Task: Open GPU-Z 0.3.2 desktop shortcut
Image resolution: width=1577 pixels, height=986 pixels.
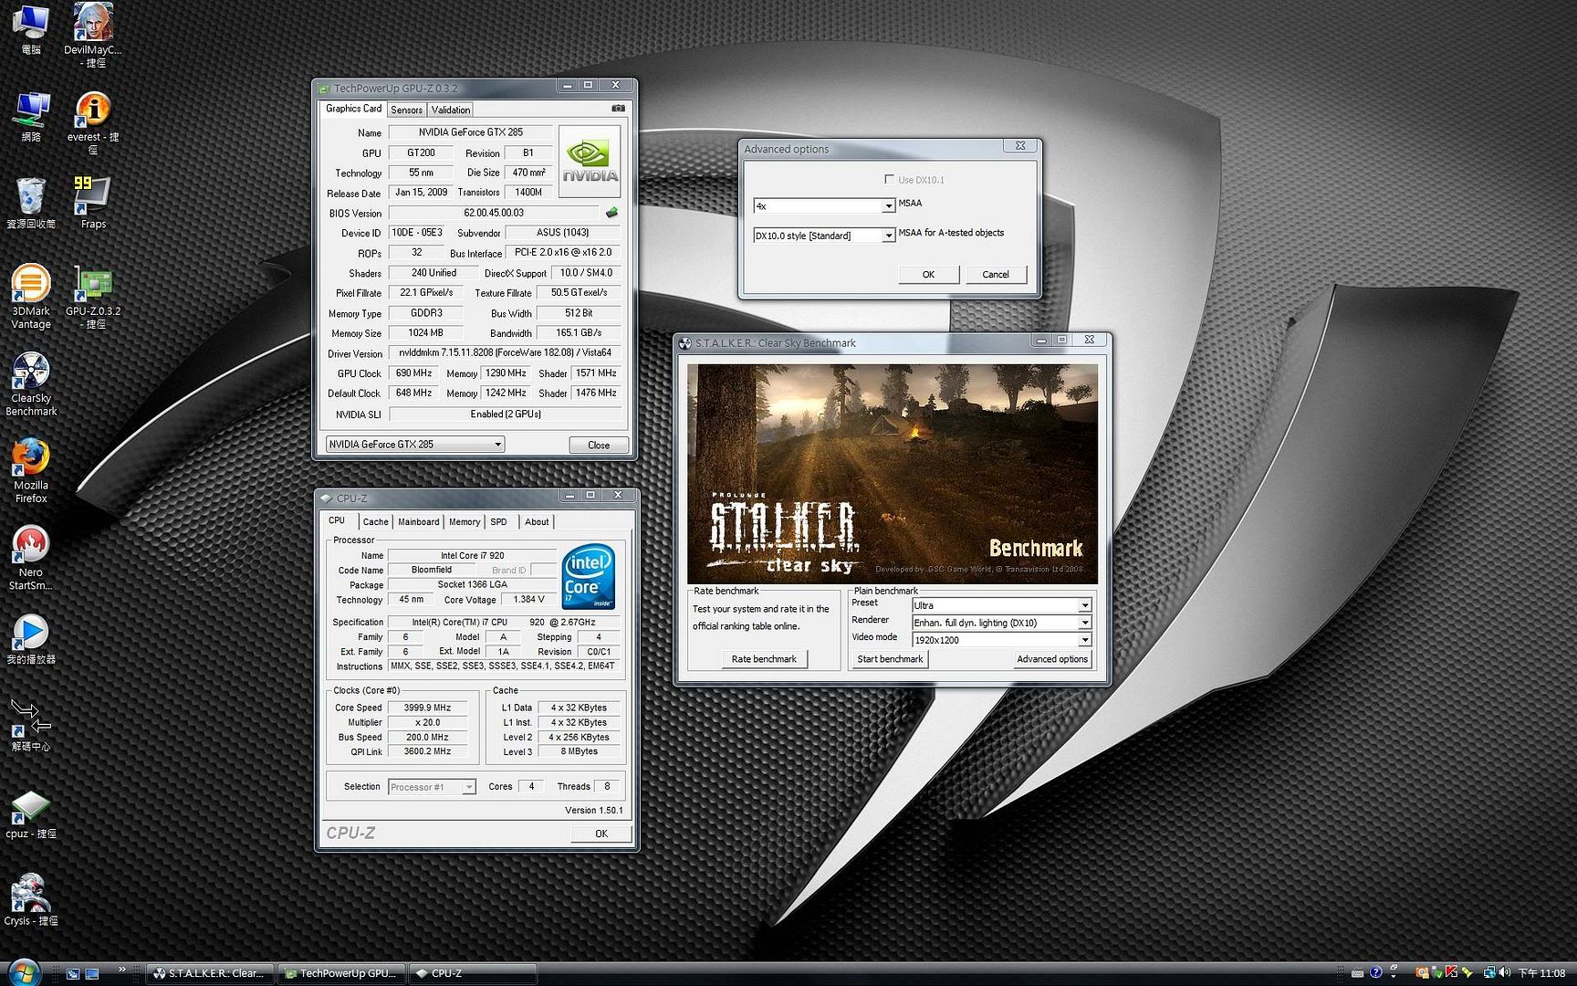Action: click(92, 297)
